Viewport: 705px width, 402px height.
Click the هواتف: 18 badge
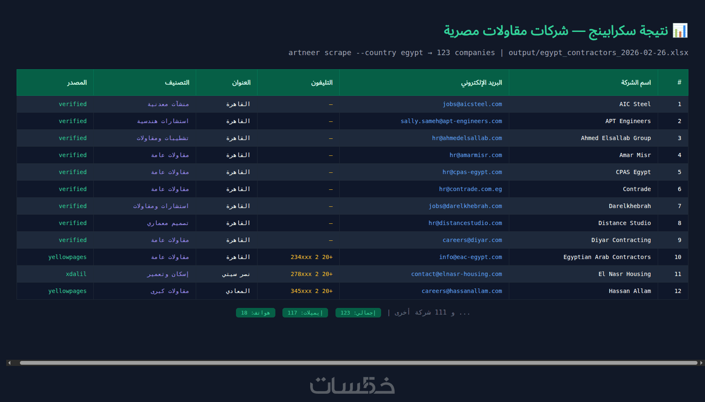(x=255, y=312)
